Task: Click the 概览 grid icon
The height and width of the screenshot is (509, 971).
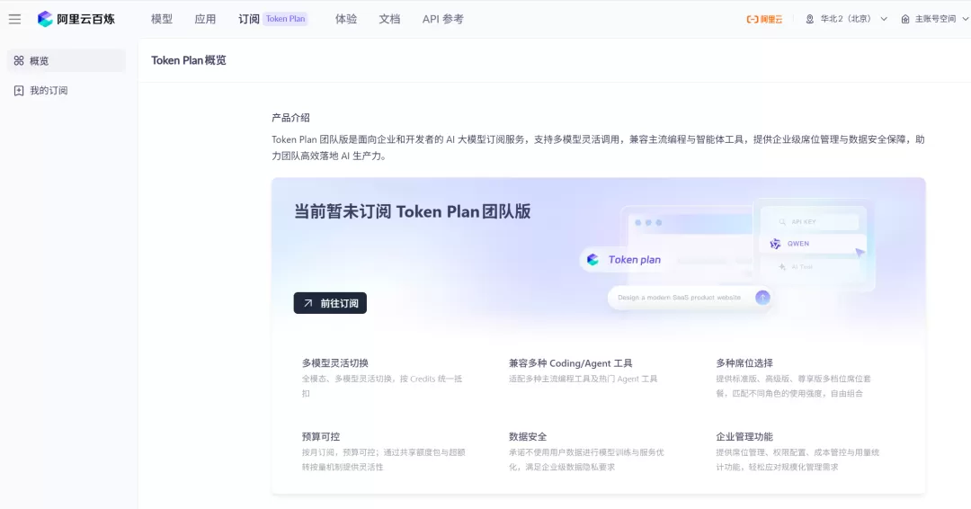Action: coord(19,60)
